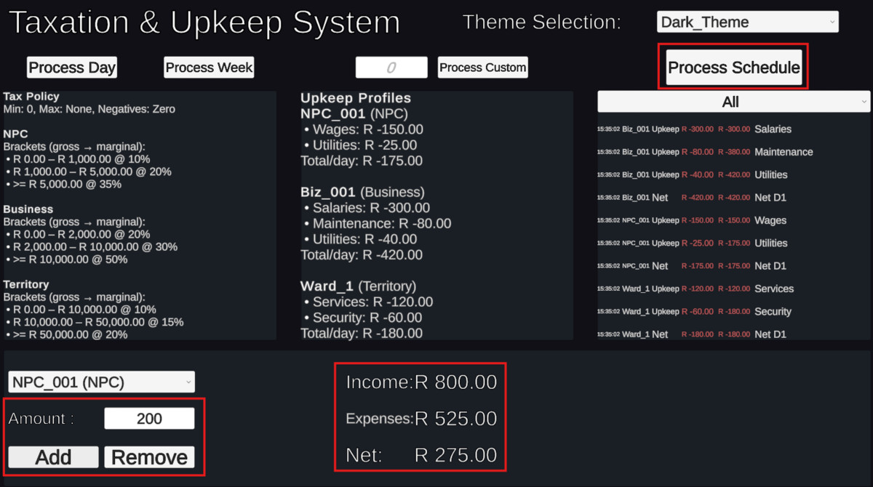The width and height of the screenshot is (873, 487).
Task: Click the Income summary showing R 800.00
Action: [x=420, y=381]
